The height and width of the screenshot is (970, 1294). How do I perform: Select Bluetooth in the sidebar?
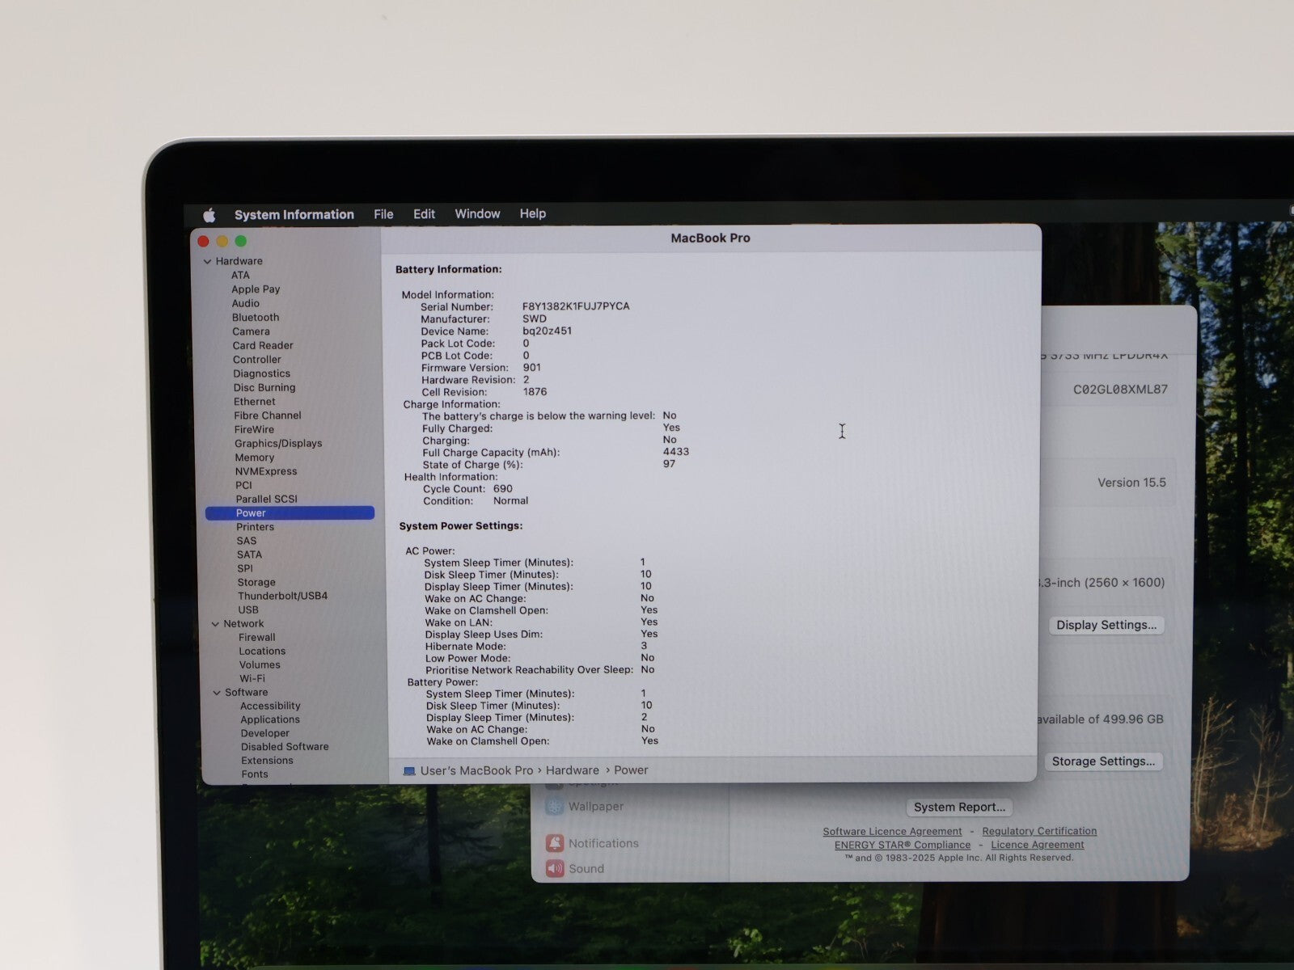(x=256, y=318)
